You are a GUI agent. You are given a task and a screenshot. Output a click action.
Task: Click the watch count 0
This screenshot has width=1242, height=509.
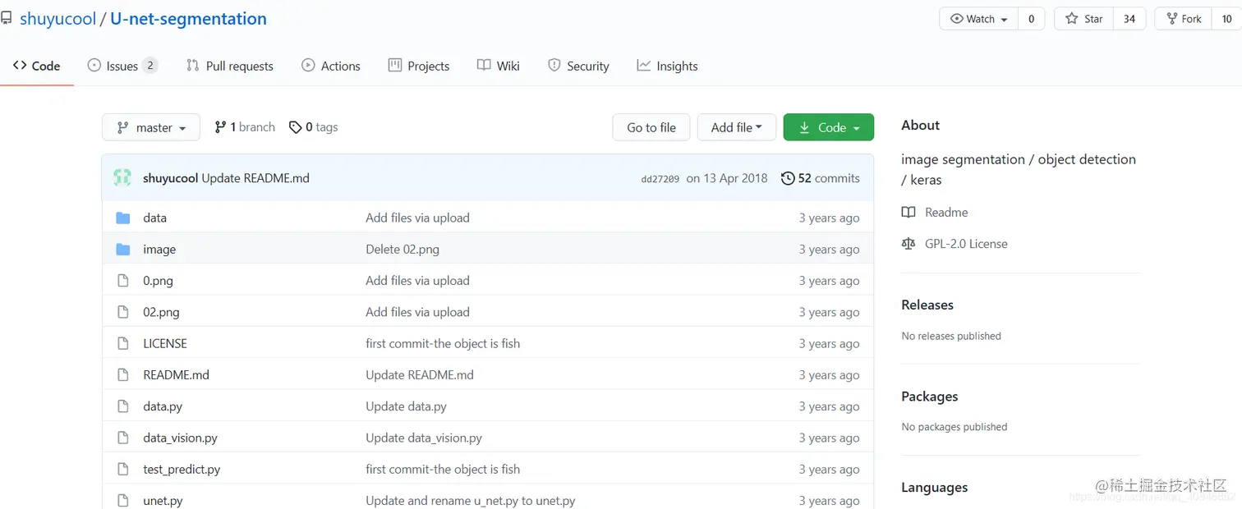coord(1032,19)
